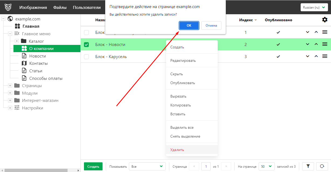Viewport: 331px width, 172px height.
Task: Open the Russian (ru) language dropdown
Action: [x=314, y=8]
